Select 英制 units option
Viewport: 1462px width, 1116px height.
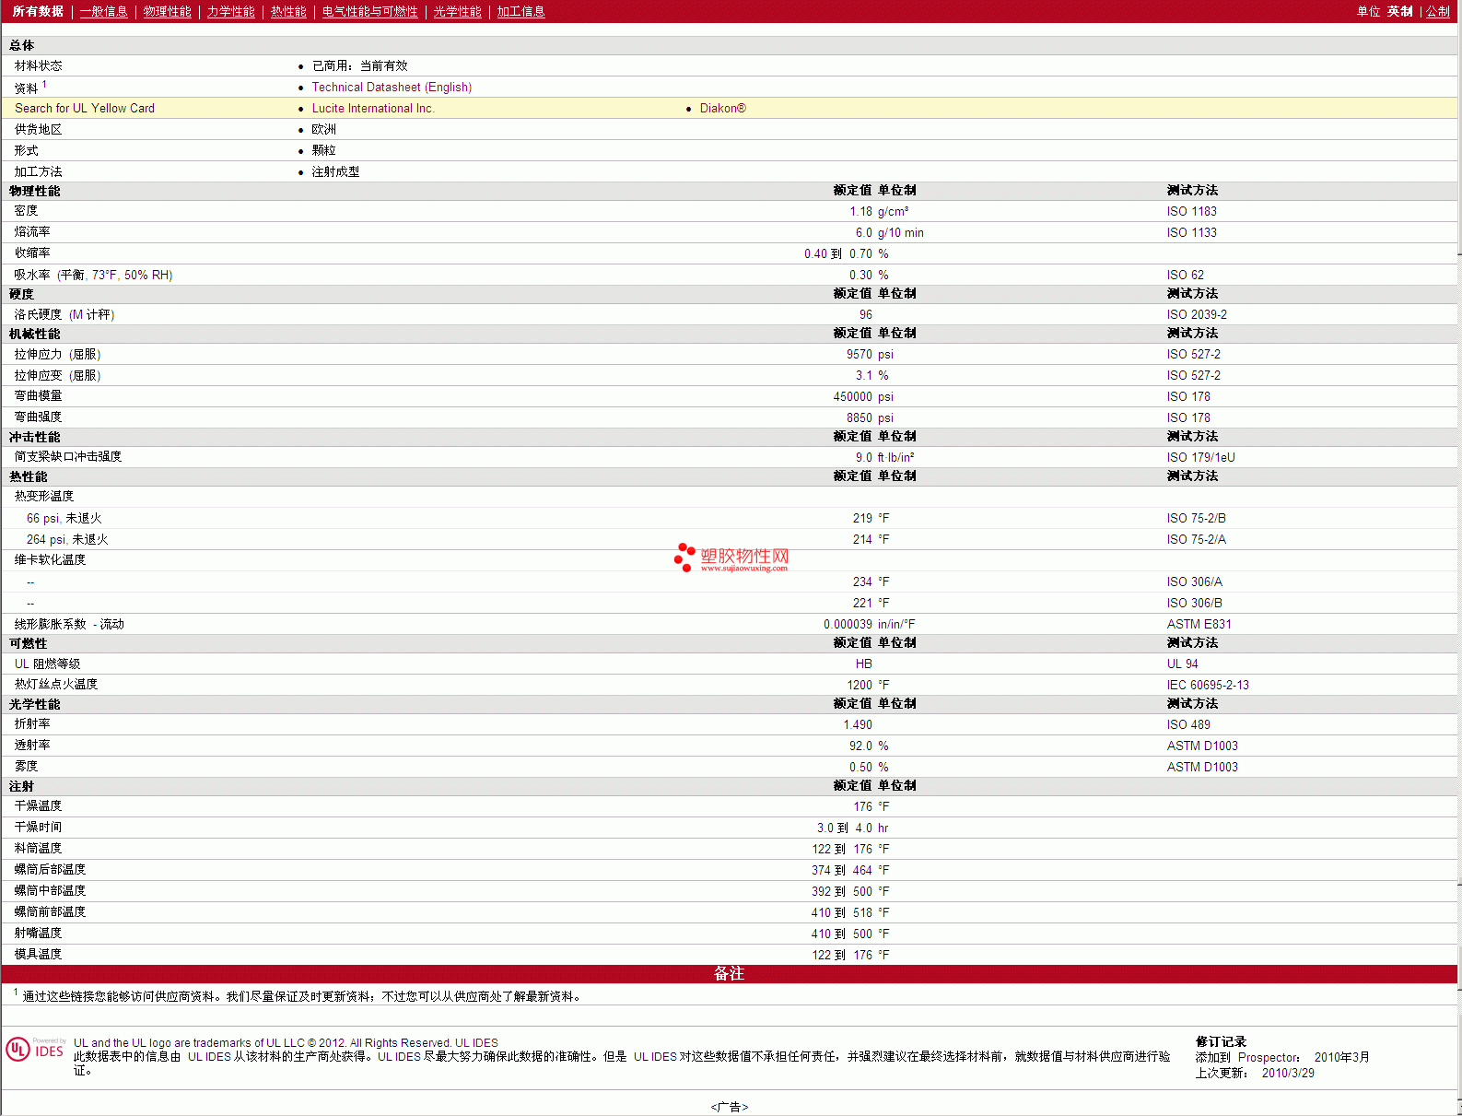[x=1399, y=12]
